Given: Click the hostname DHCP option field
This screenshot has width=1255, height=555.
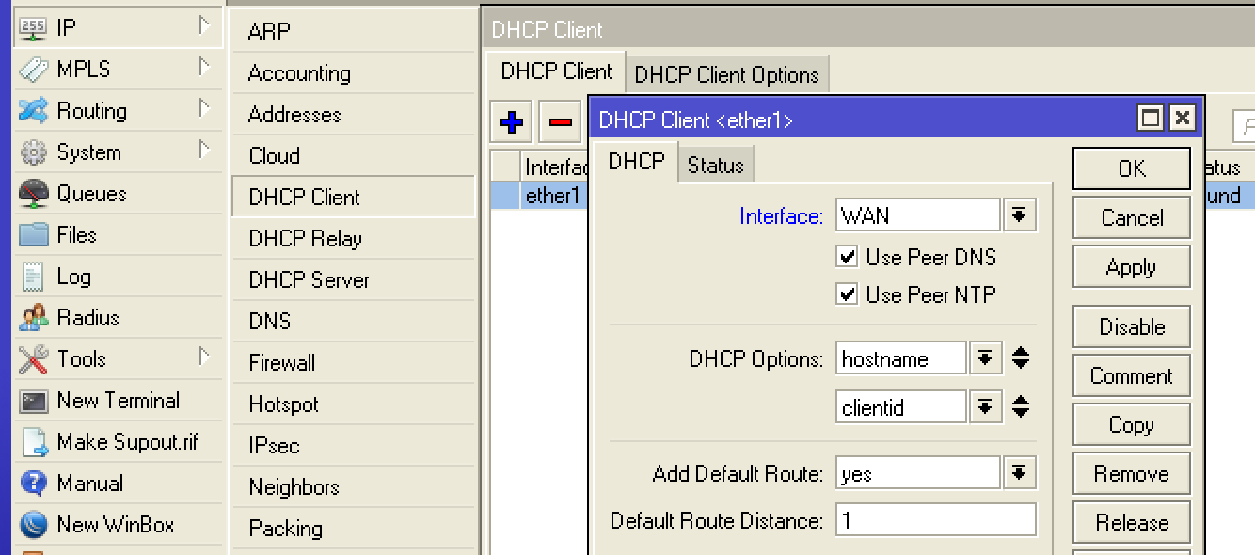Looking at the screenshot, I should click(x=901, y=358).
